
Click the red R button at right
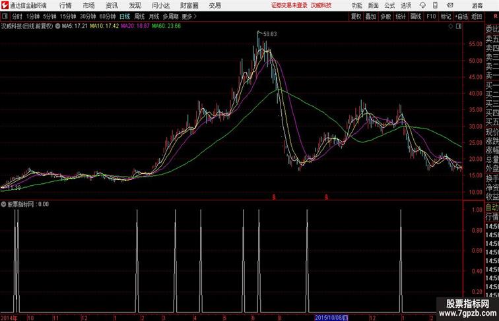496,16
